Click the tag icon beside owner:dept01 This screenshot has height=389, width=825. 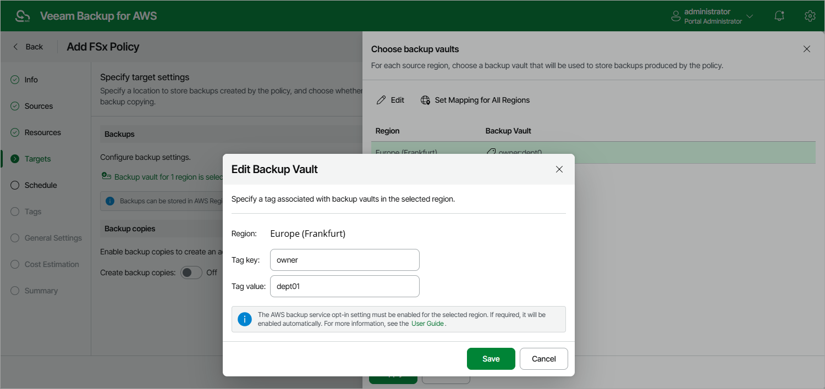click(x=491, y=152)
